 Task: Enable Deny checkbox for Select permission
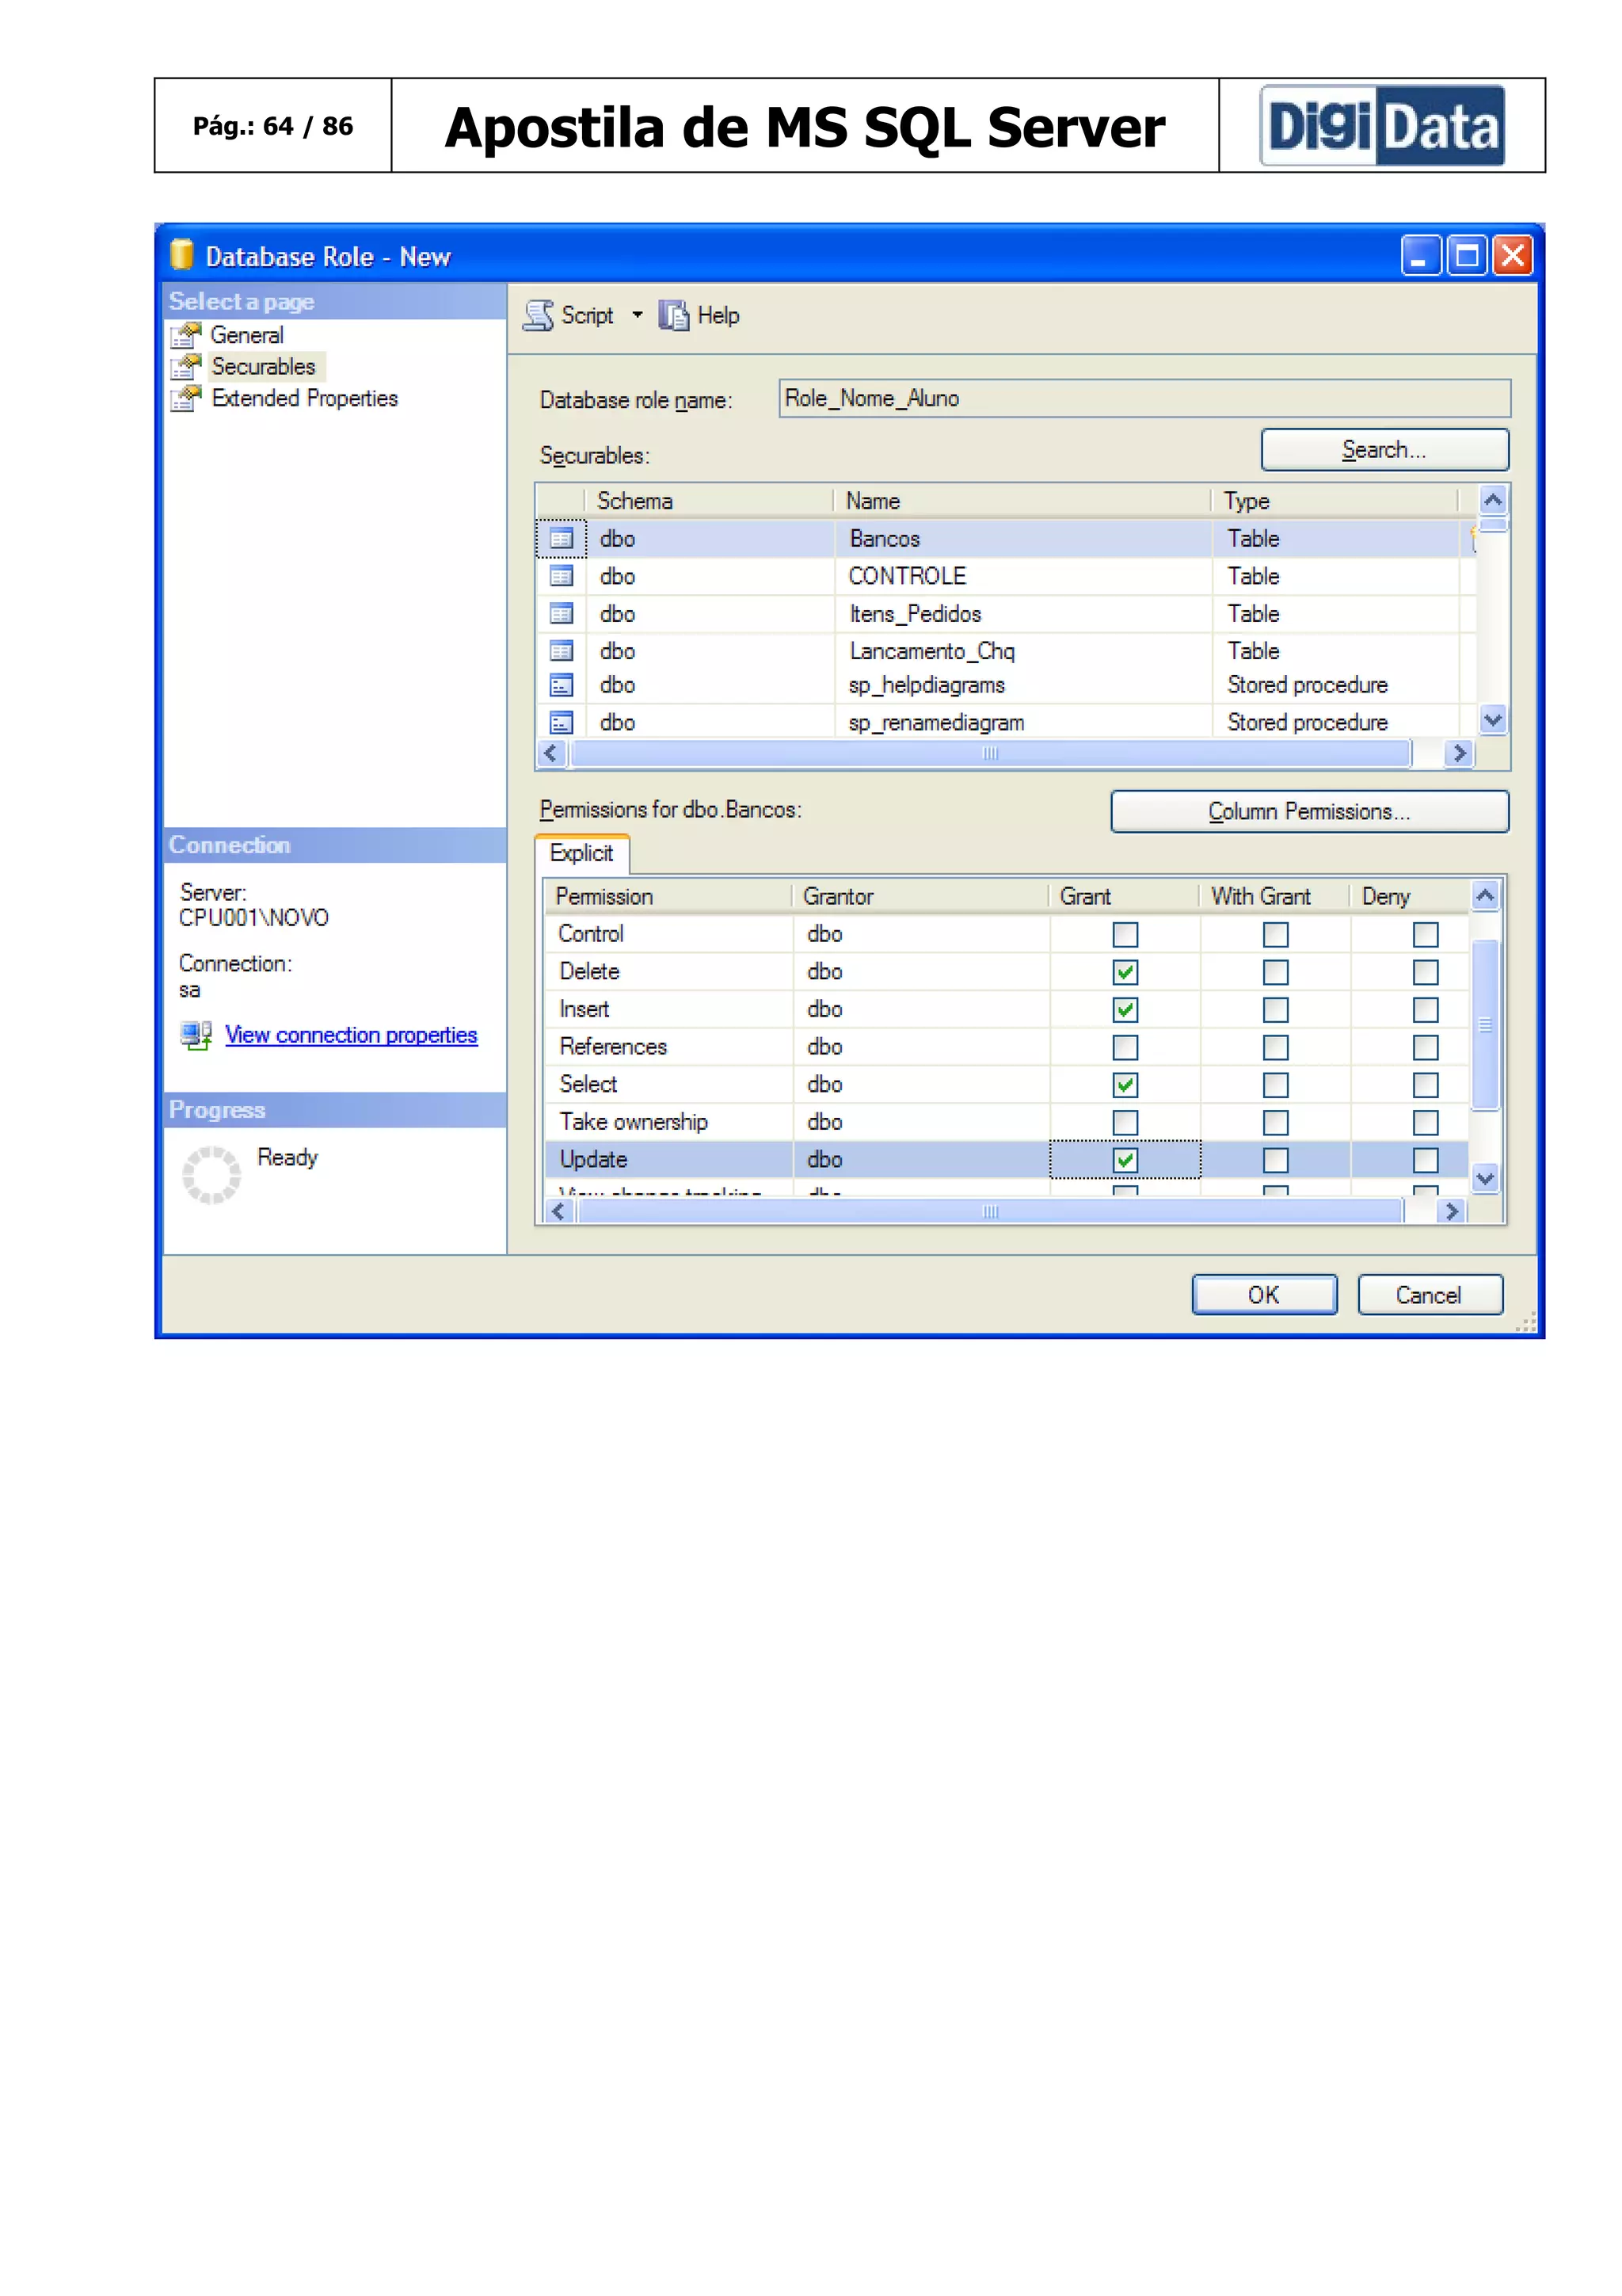1425,1085
